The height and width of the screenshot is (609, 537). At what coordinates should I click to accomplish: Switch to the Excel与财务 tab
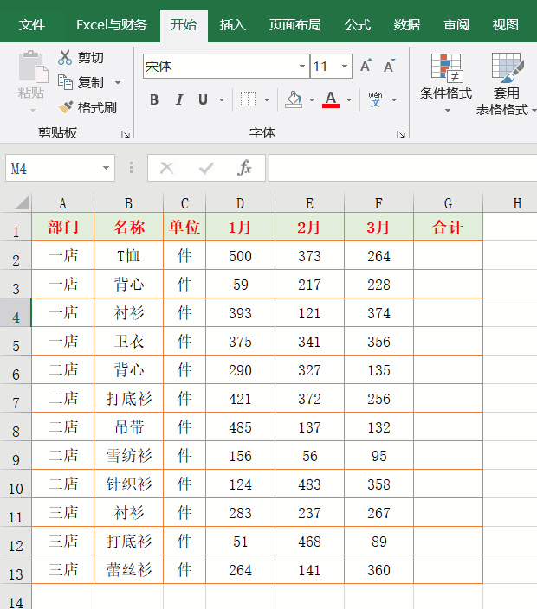112,25
